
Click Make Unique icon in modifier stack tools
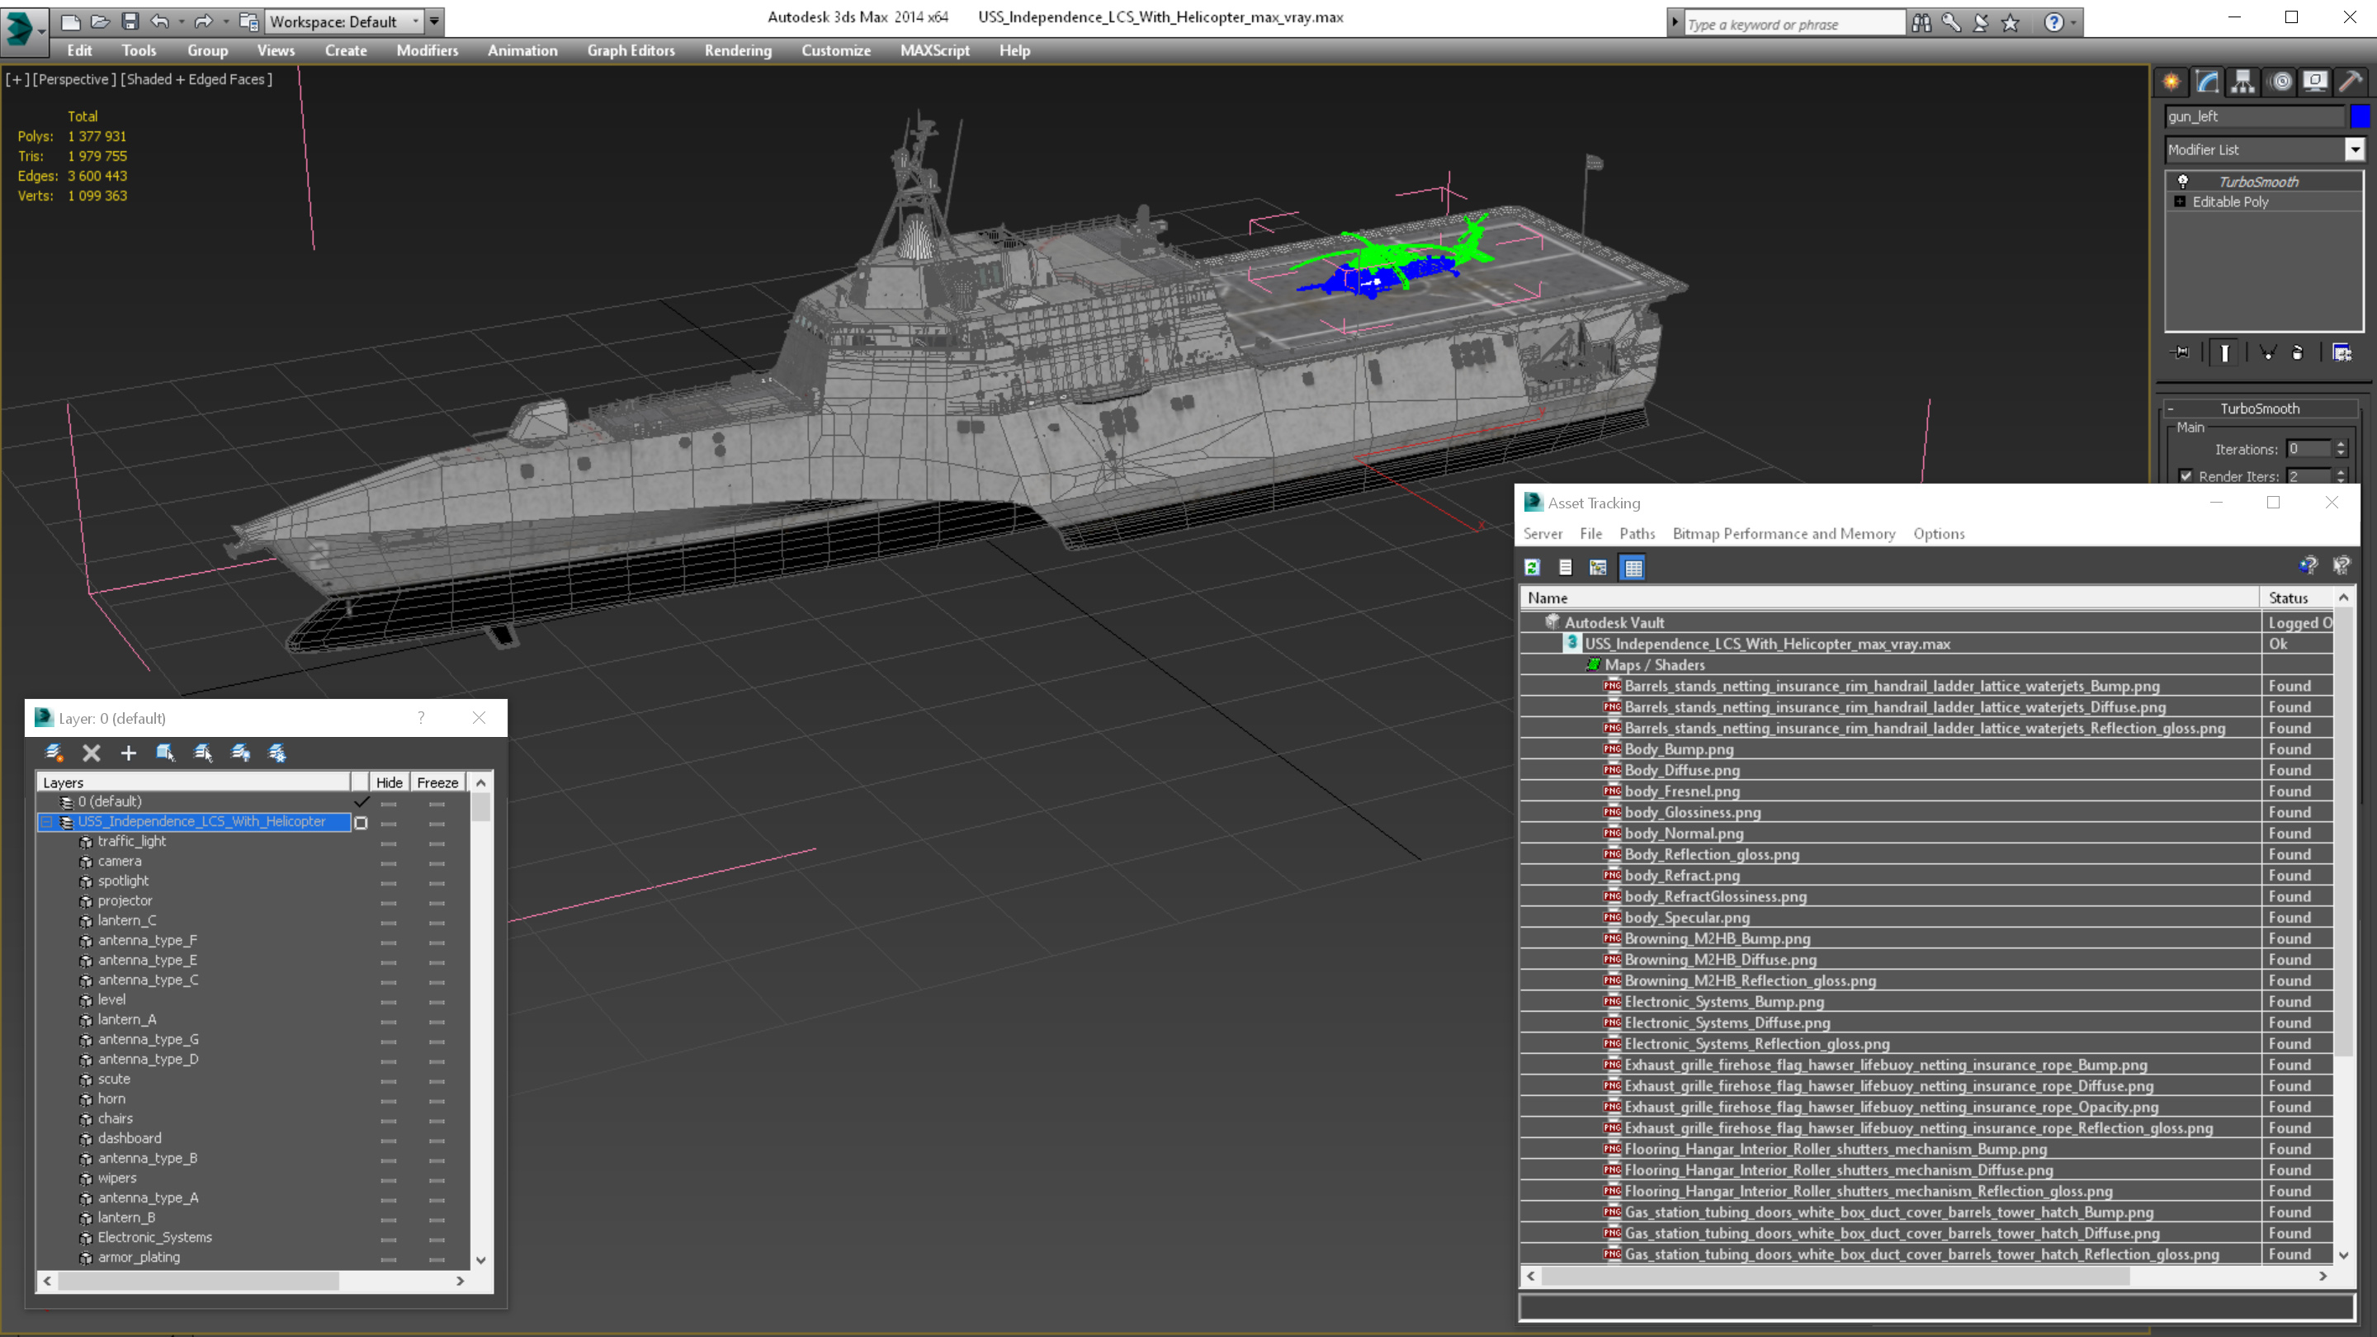pos(2268,352)
